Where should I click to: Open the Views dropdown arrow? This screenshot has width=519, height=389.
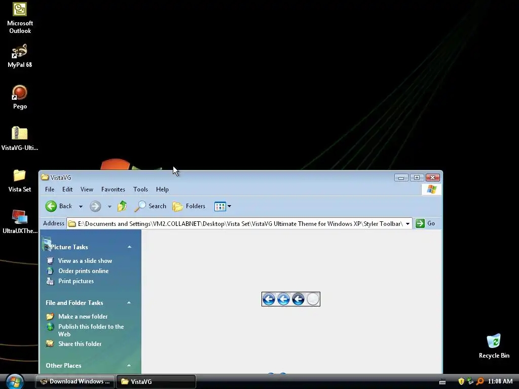(x=229, y=207)
